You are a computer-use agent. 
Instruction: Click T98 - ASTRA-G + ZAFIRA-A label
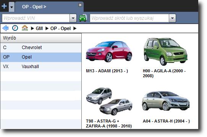(x=109, y=123)
